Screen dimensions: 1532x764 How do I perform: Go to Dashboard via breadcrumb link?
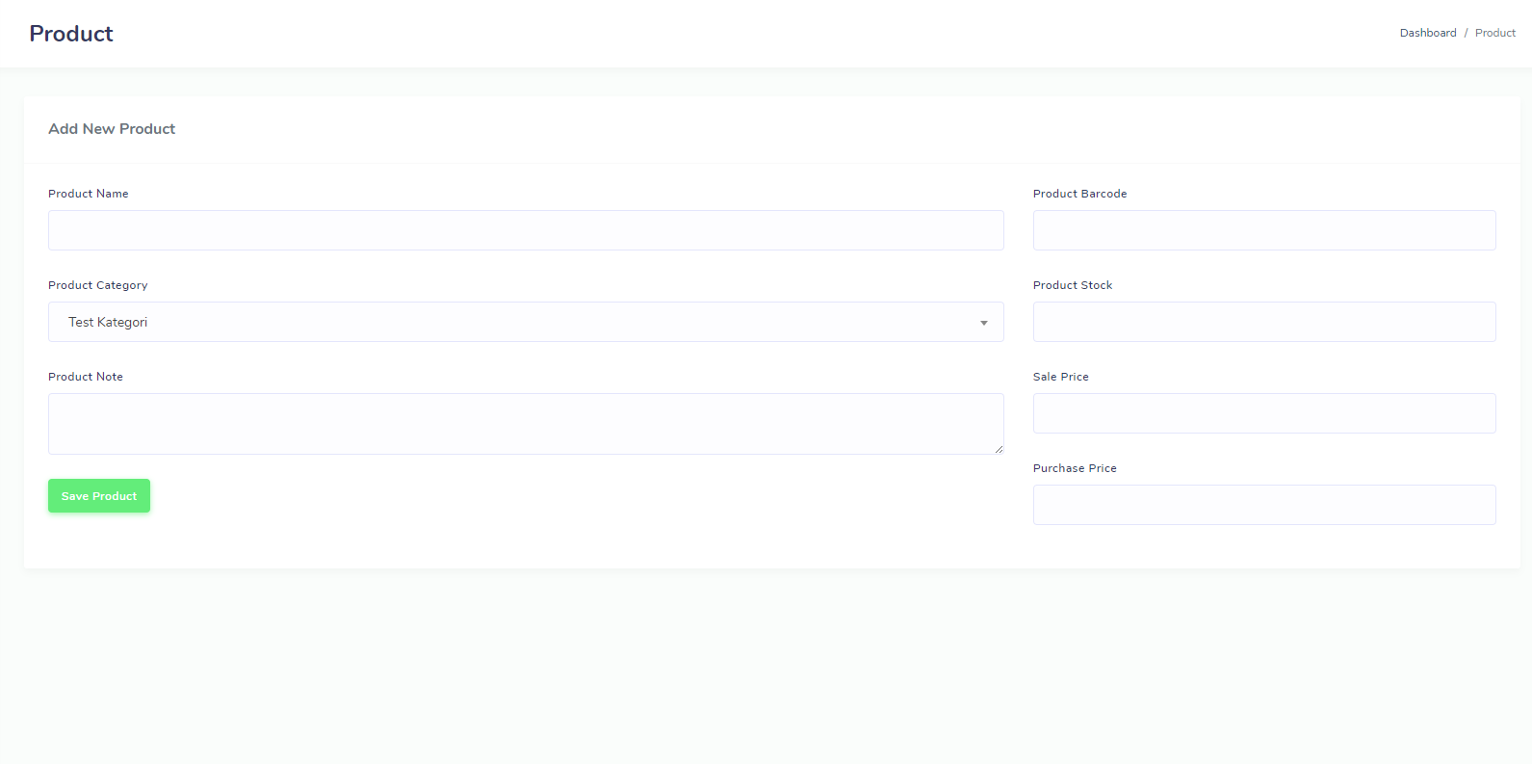(x=1427, y=33)
